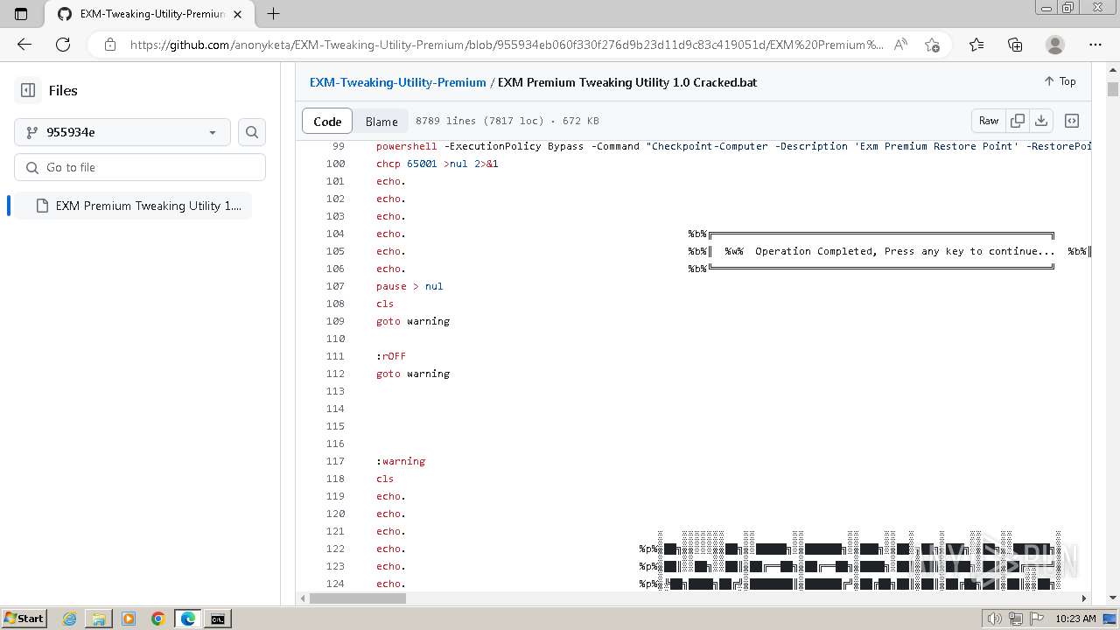This screenshot has height=630, width=1120.
Task: Click 'chcp 65001' code line
Action: point(437,164)
